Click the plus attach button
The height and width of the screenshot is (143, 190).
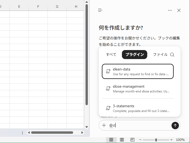(104, 125)
